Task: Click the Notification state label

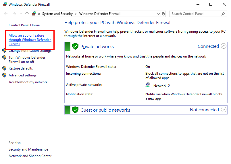Action: 80,94
